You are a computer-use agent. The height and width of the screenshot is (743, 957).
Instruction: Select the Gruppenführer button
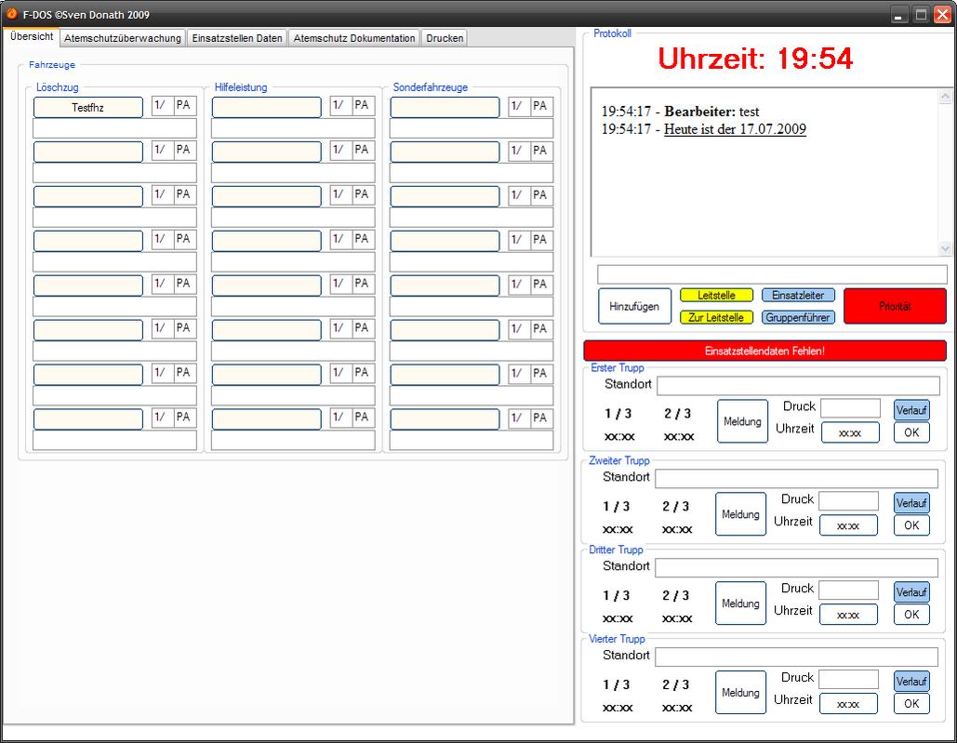click(798, 317)
